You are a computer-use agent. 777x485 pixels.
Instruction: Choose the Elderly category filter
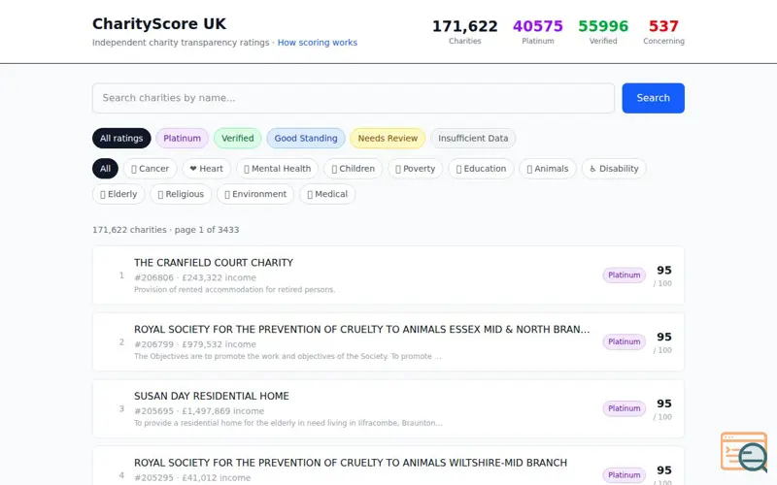pos(118,194)
